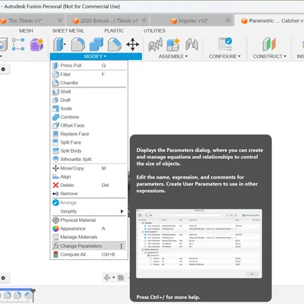
Task: Collapse the comments panel round button
Action: click(x=3, y=278)
